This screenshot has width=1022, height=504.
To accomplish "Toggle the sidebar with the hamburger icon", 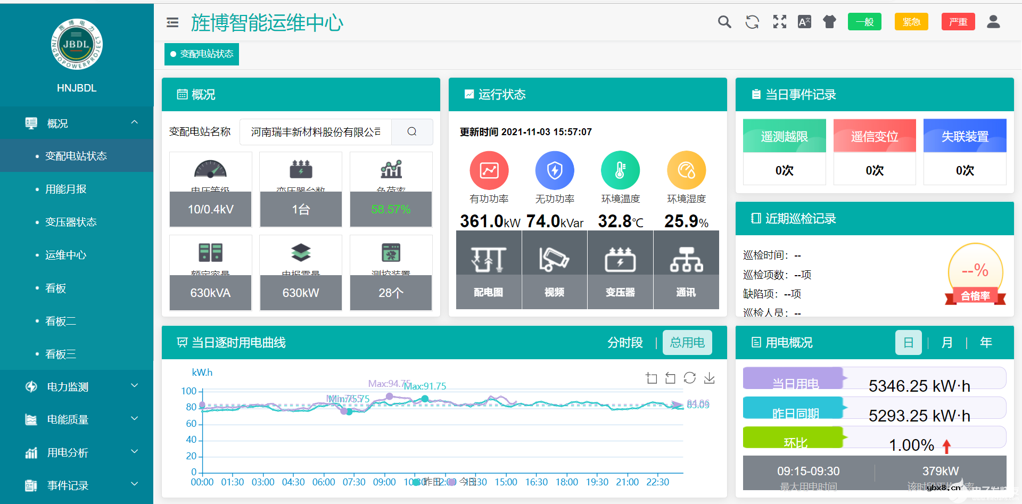I will (172, 22).
